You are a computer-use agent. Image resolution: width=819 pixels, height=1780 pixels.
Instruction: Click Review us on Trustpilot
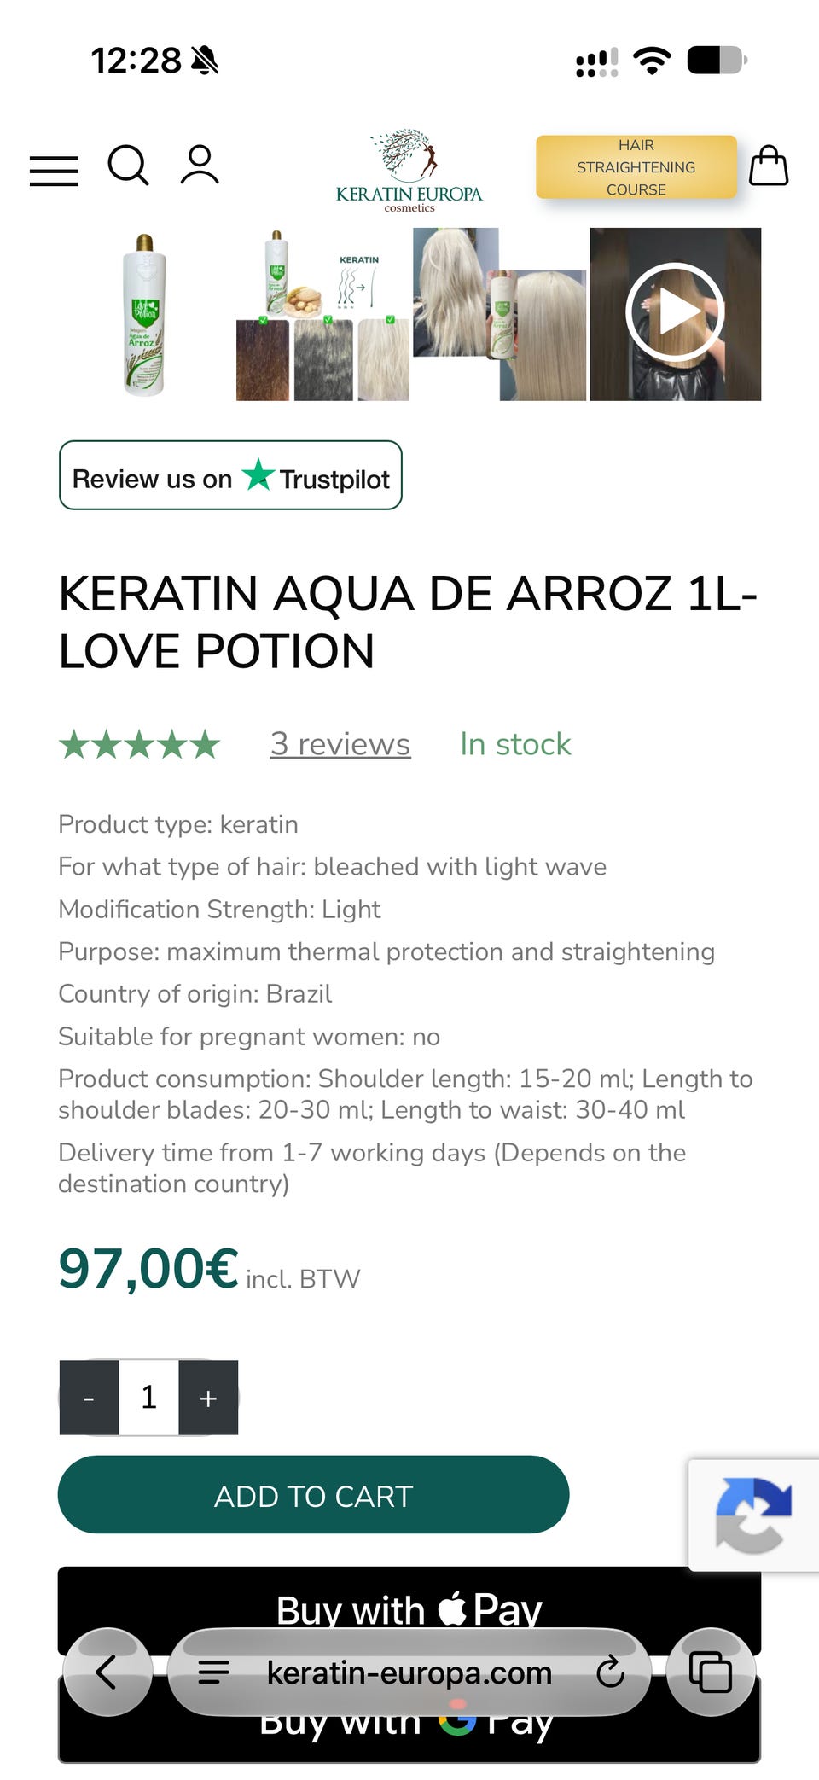point(230,475)
